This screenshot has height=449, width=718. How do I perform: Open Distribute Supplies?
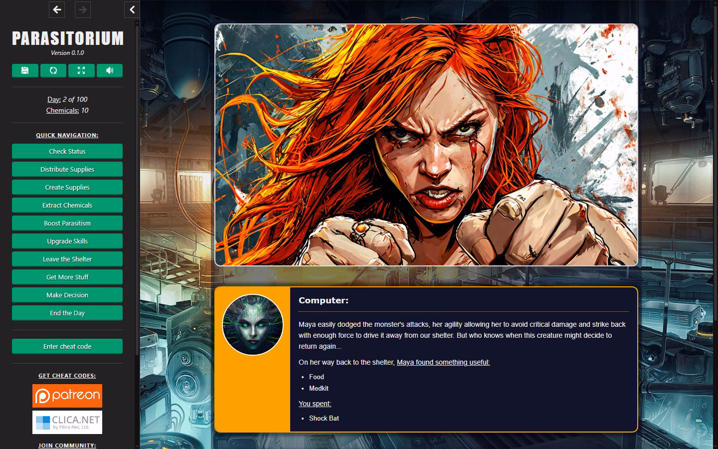[x=67, y=169]
